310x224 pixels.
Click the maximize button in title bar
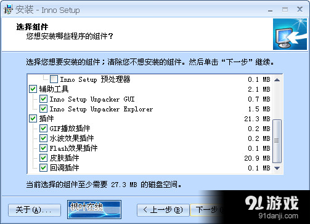285,9
